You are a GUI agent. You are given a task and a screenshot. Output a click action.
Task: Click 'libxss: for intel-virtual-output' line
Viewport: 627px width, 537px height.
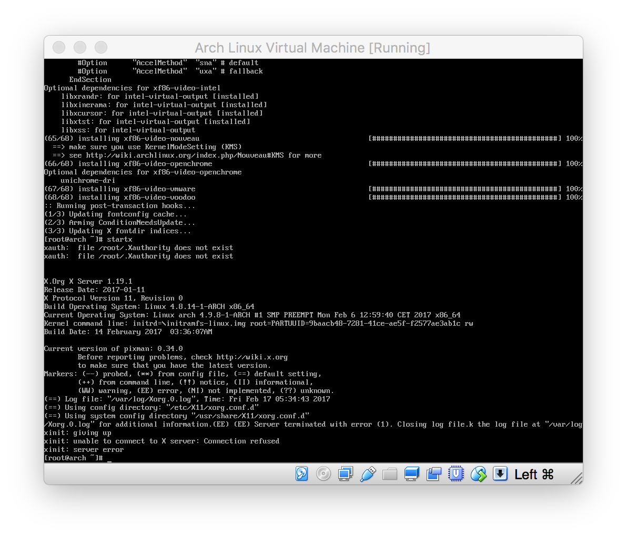click(128, 130)
